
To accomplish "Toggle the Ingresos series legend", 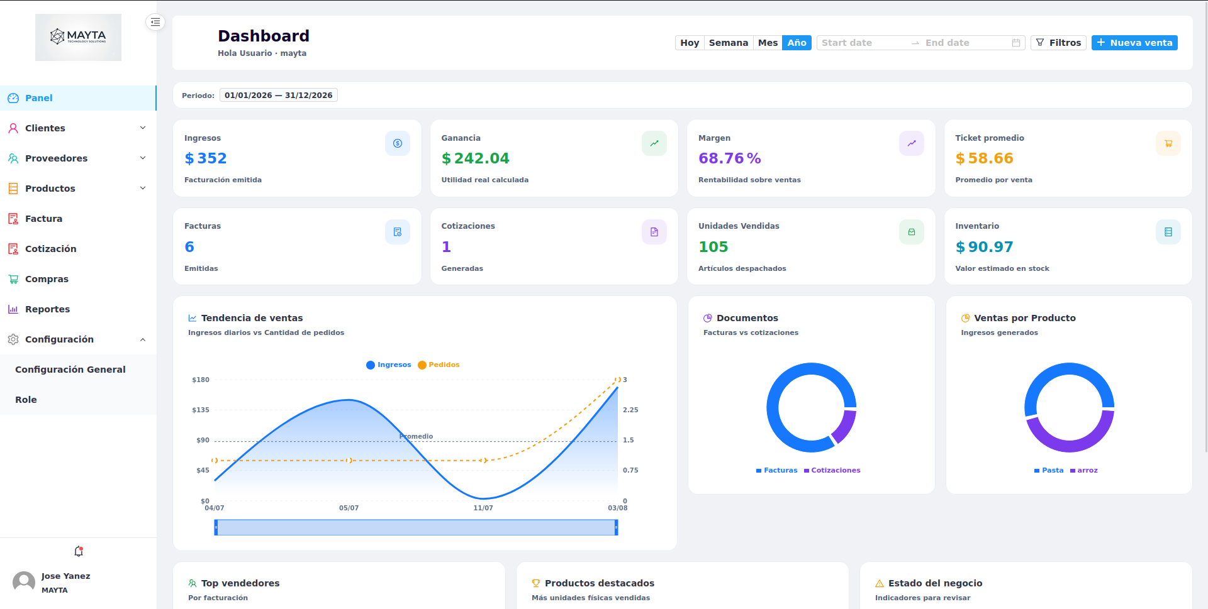I will click(389, 365).
